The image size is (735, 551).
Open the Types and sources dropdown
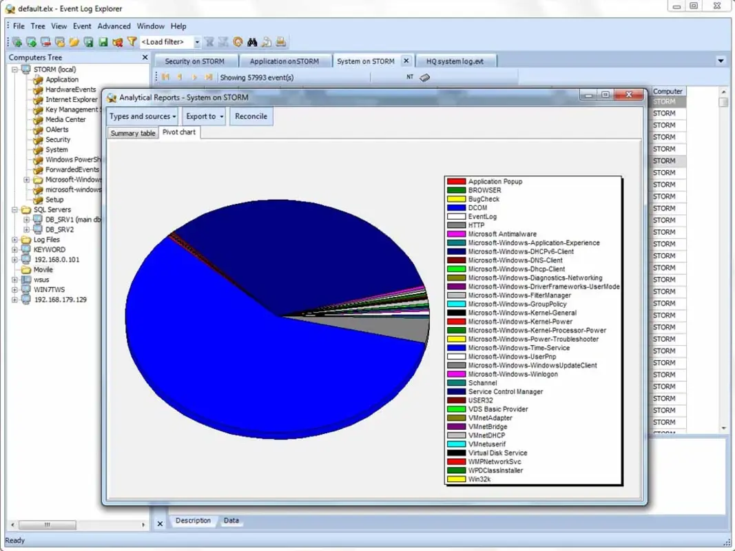pyautogui.click(x=141, y=116)
